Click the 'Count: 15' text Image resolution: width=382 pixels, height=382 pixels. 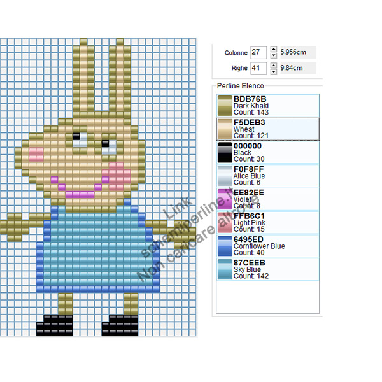point(249,229)
